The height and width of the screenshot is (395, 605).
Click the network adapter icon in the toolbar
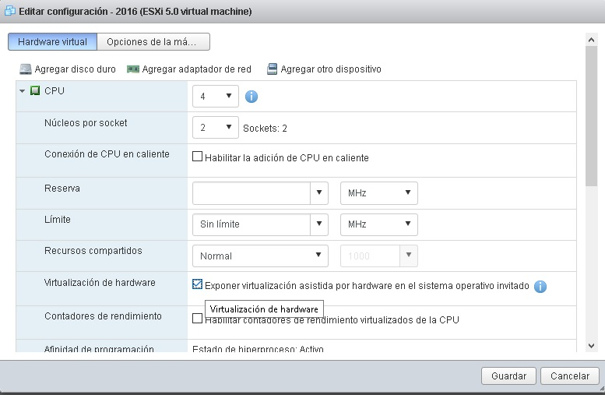[x=133, y=69]
